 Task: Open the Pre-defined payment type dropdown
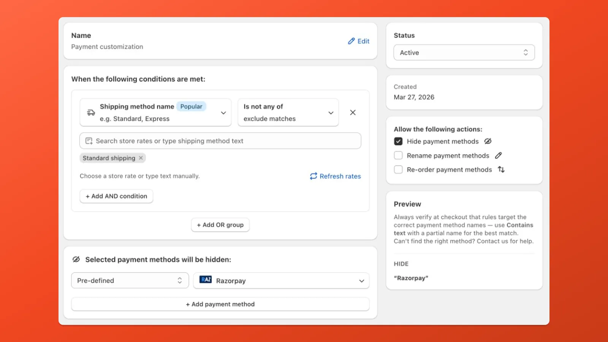click(x=130, y=280)
